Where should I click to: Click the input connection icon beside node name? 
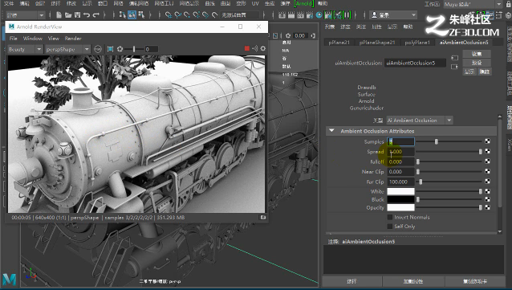point(454,58)
